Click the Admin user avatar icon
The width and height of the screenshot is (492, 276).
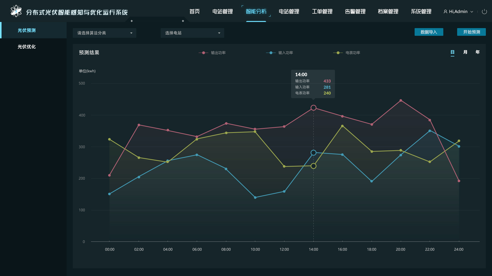point(445,11)
